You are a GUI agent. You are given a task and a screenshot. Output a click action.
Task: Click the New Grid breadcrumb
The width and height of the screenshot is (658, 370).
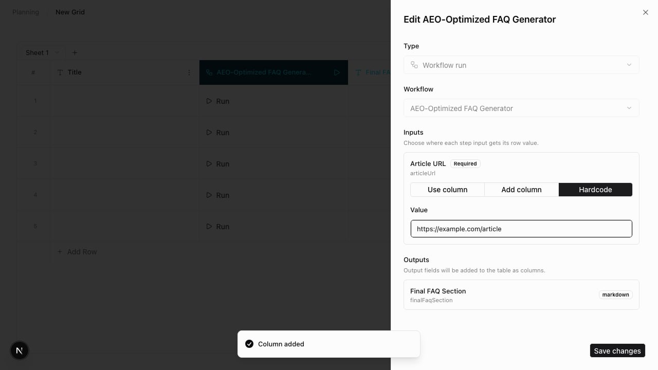click(70, 12)
